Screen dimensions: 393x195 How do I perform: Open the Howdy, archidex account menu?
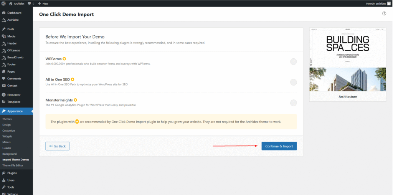click(376, 3)
